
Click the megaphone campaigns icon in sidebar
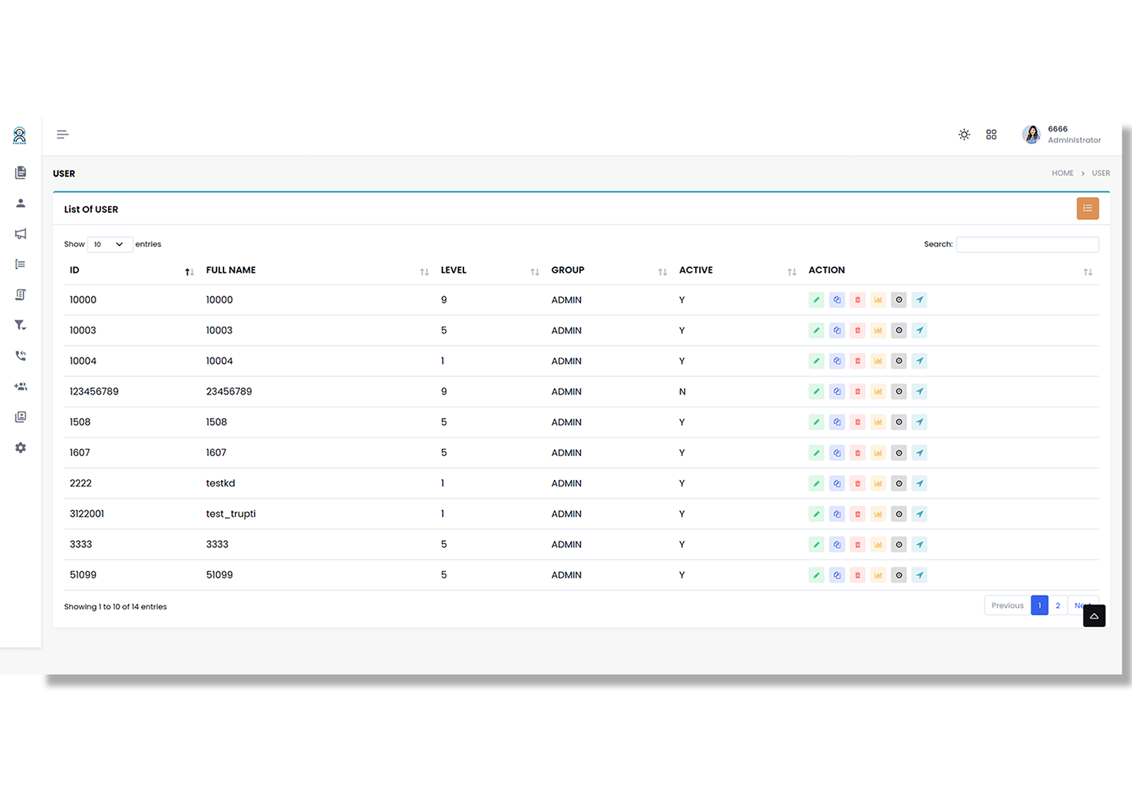pos(21,234)
